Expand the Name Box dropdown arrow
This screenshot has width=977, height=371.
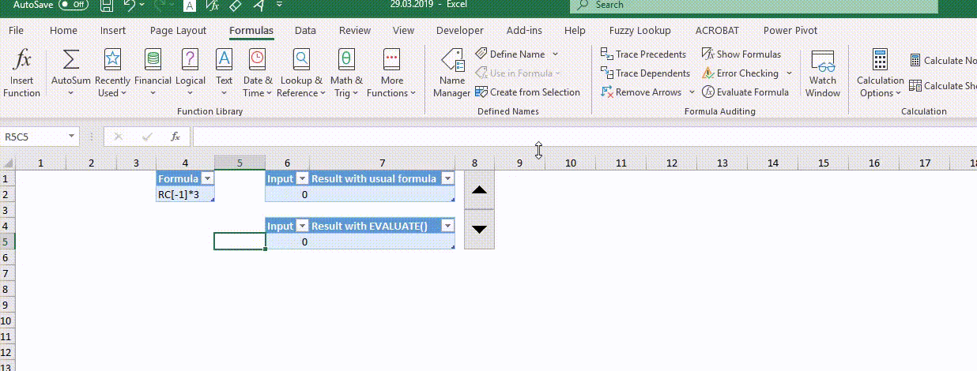click(x=72, y=137)
